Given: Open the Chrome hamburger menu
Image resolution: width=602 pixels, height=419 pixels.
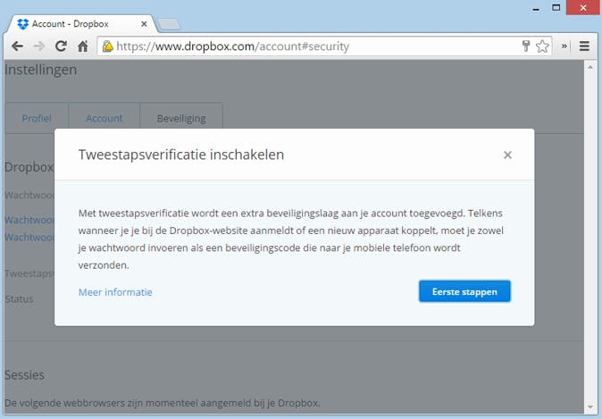Looking at the screenshot, I should click(584, 46).
